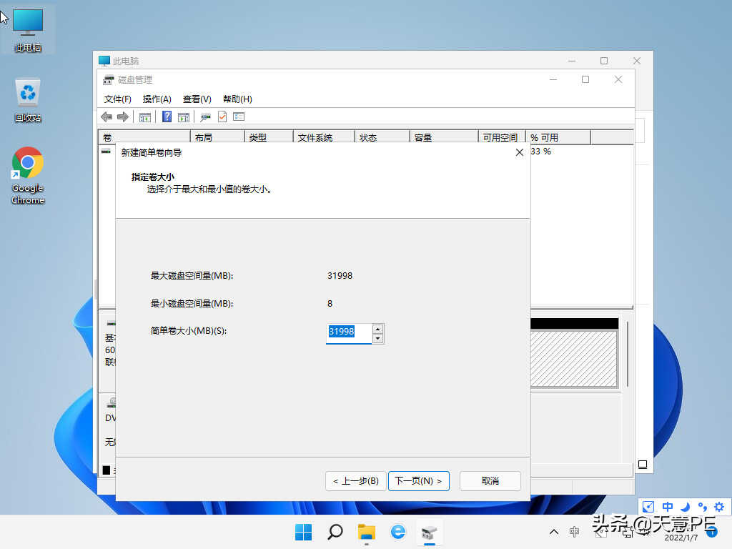The image size is (732, 549).
Task: Open the 查看(V) menu
Action: (197, 99)
